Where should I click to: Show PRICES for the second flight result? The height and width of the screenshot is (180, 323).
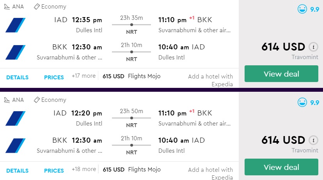pyautogui.click(x=54, y=171)
